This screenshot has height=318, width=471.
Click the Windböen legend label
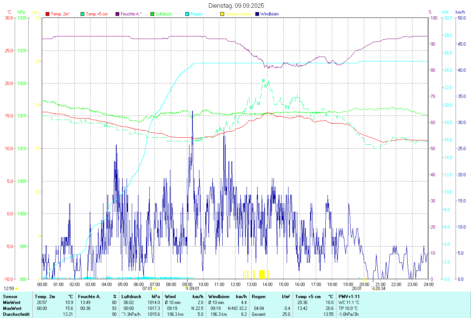coord(269,14)
